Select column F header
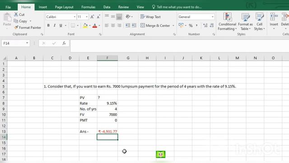The image size is (289, 163). point(107,58)
